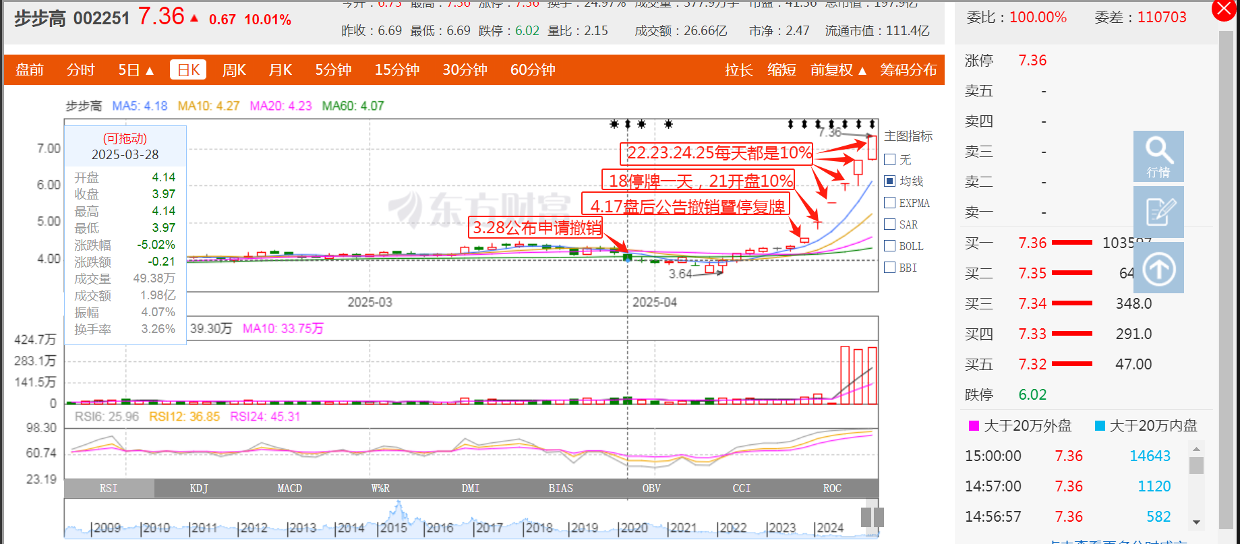Click the 买二 price 7.35

tap(1032, 274)
